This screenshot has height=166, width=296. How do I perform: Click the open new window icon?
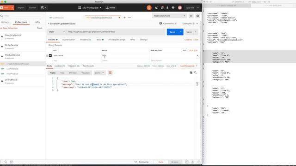point(43,8)
